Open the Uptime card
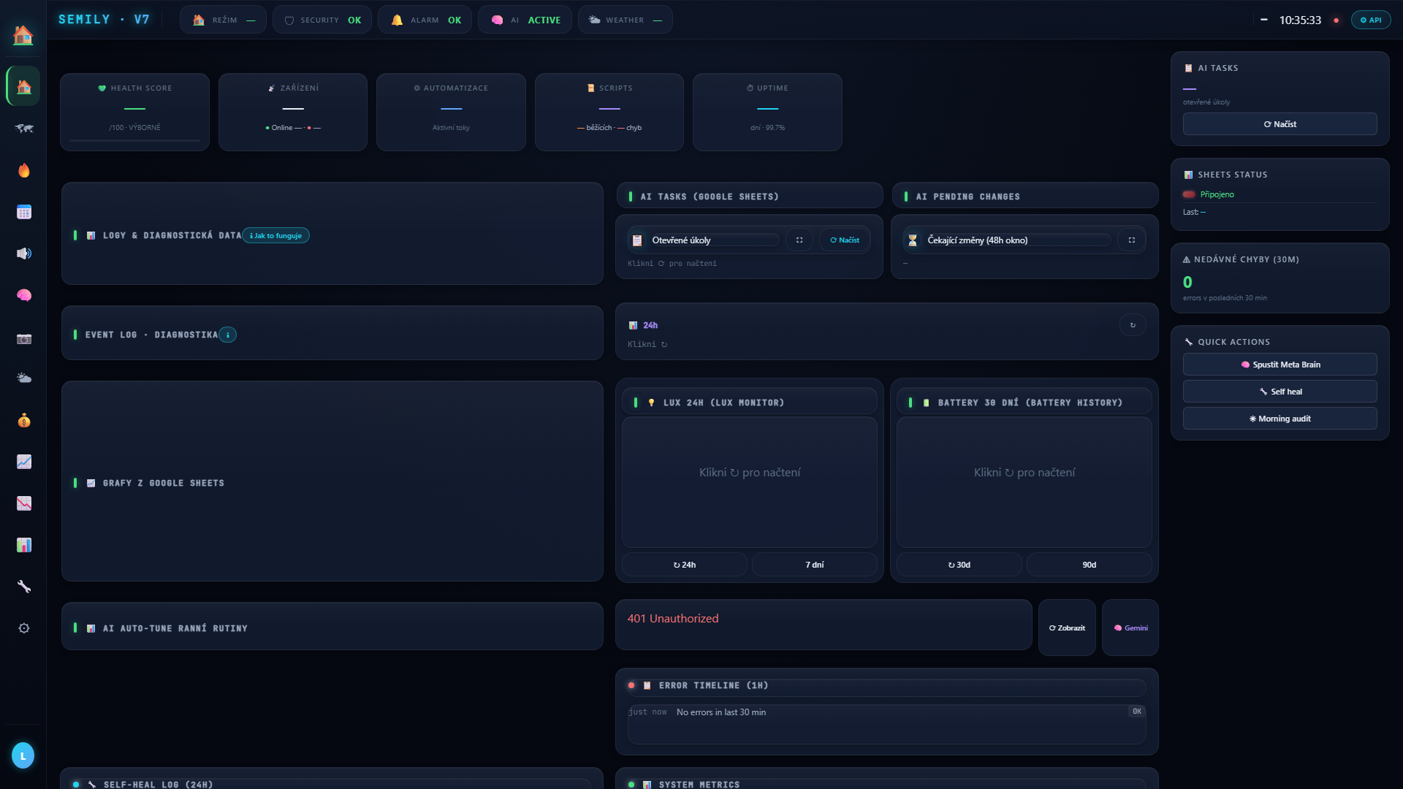The height and width of the screenshot is (789, 1403). click(767, 112)
